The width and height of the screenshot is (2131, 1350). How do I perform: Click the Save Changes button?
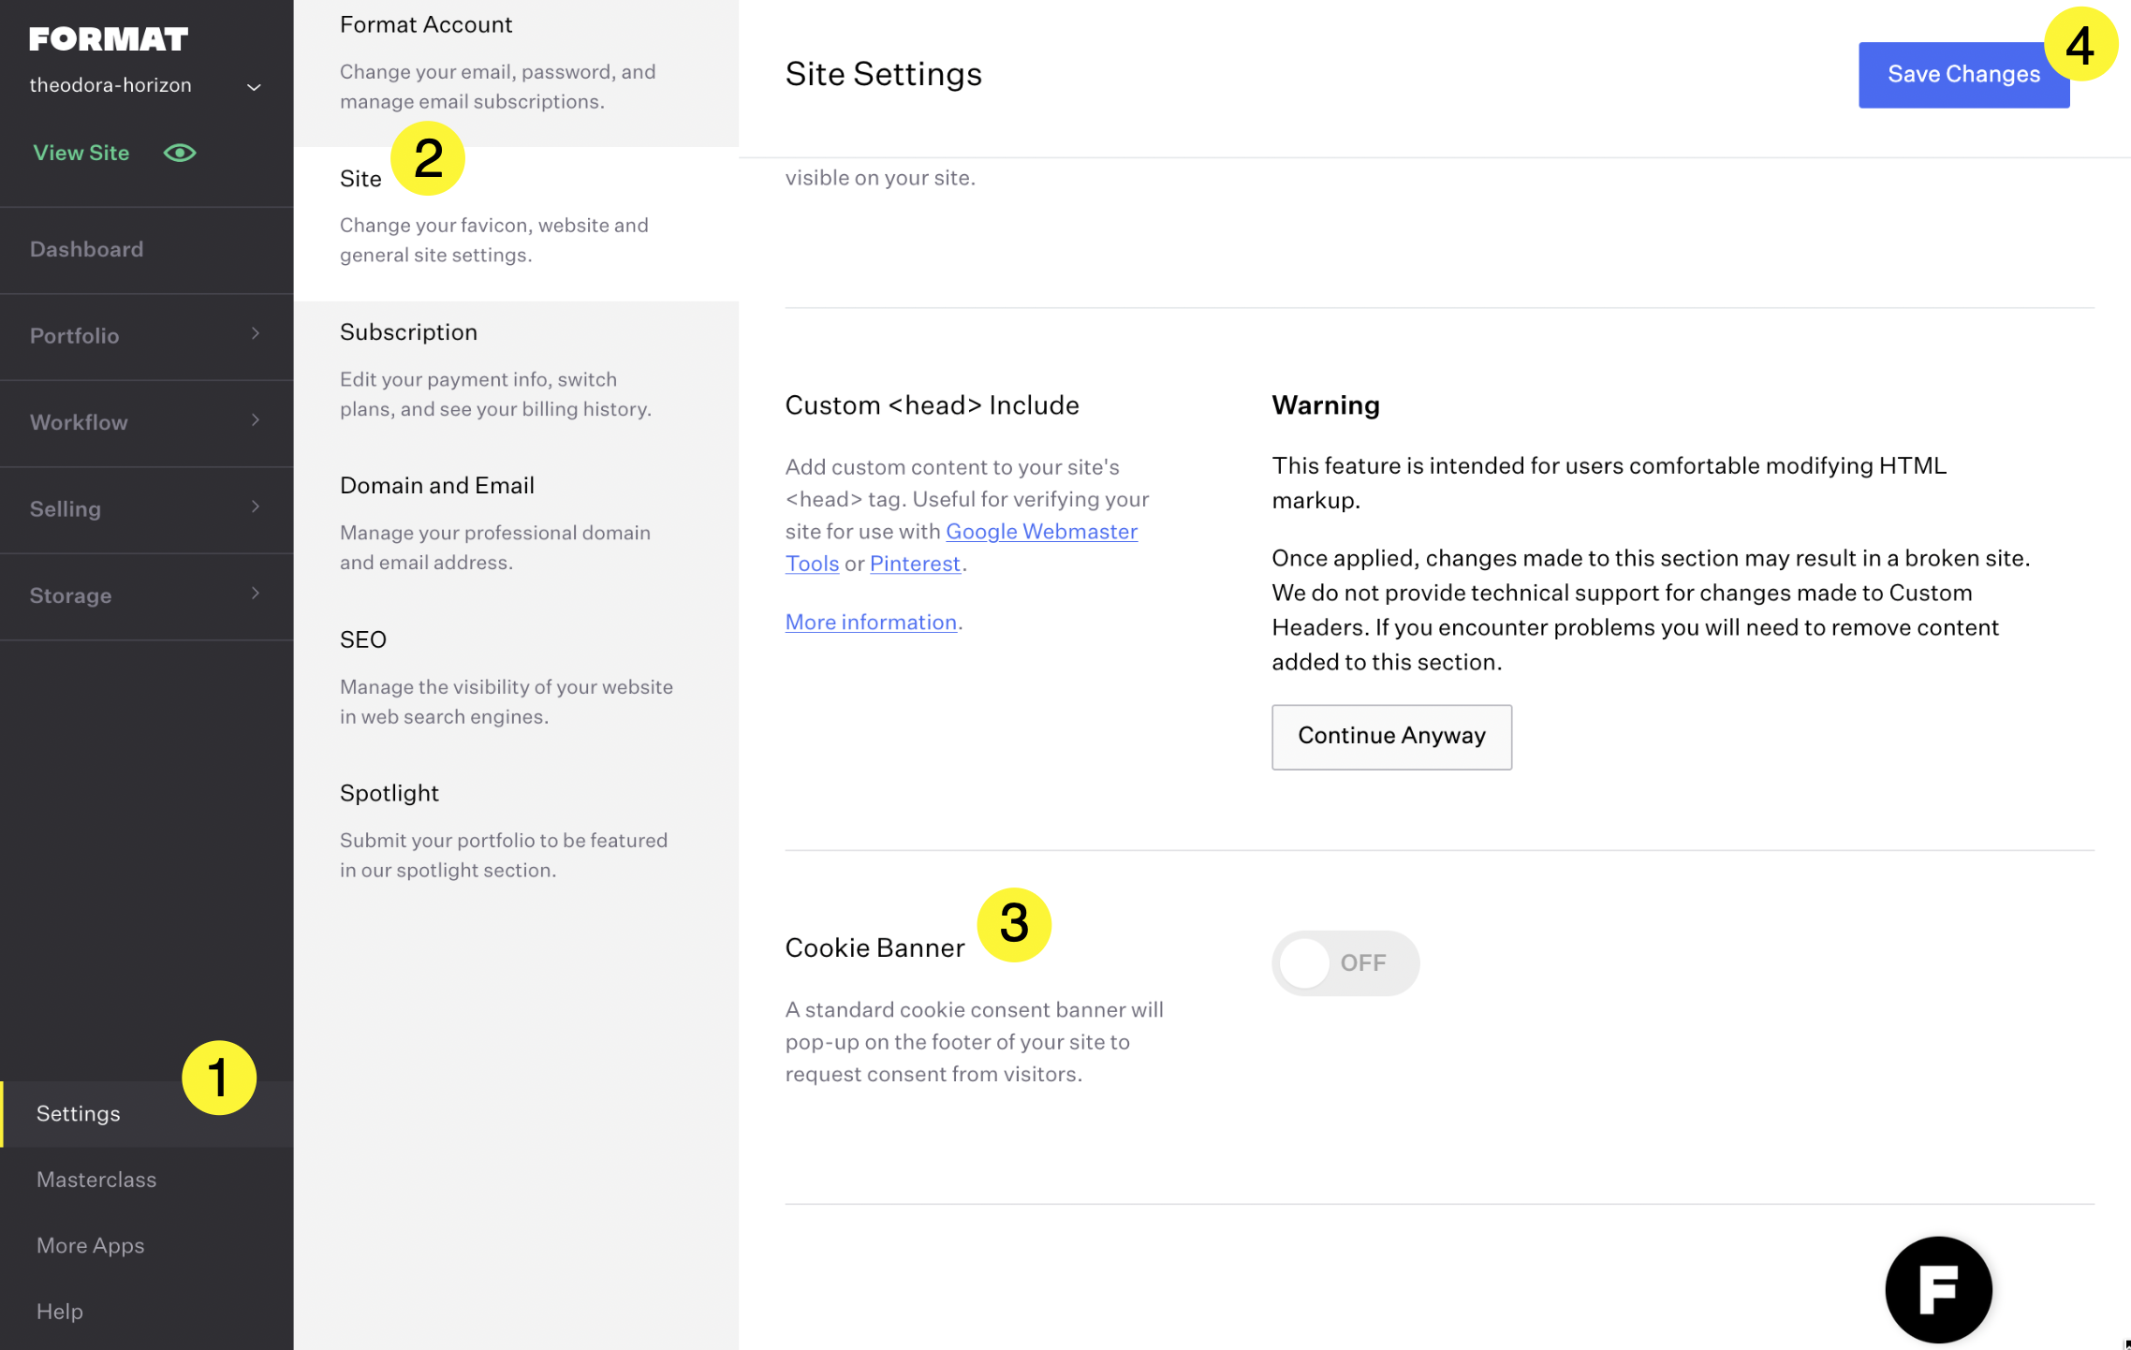(1963, 74)
